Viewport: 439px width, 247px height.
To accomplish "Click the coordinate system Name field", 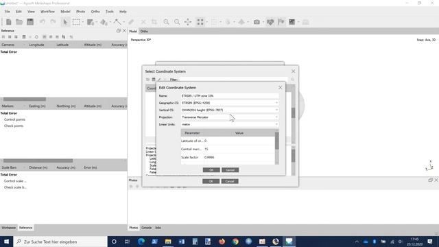I will tap(230, 96).
